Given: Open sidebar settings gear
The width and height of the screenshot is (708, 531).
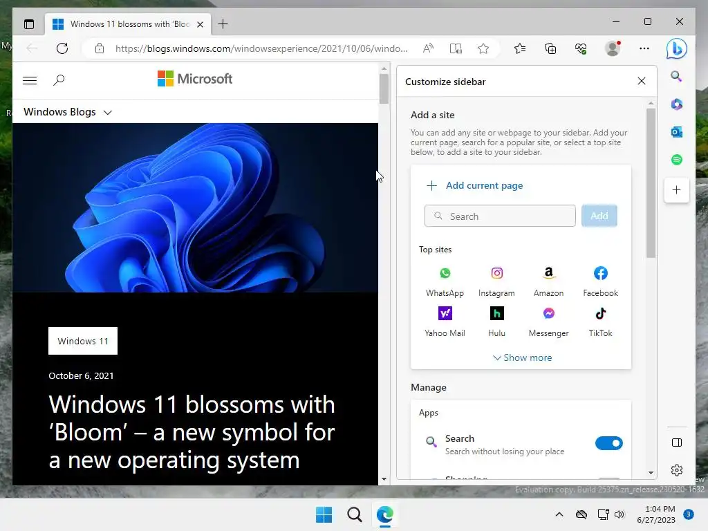Looking at the screenshot, I should click(676, 470).
